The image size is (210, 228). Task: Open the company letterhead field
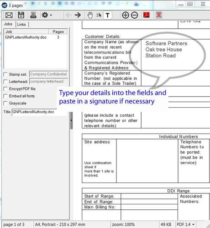pos(49,82)
